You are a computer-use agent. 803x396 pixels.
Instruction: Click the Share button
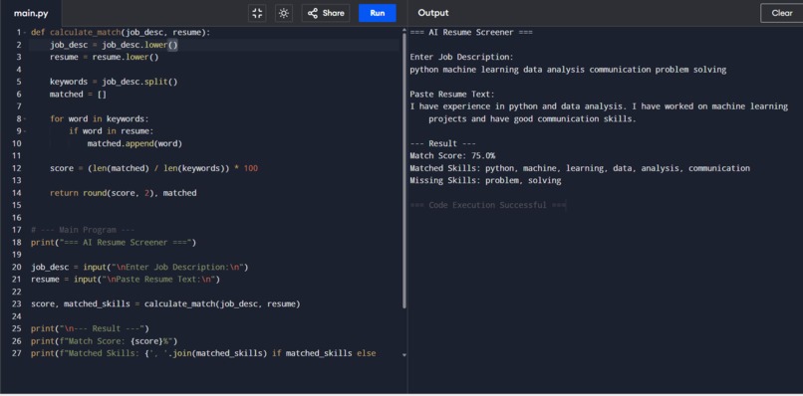(326, 13)
